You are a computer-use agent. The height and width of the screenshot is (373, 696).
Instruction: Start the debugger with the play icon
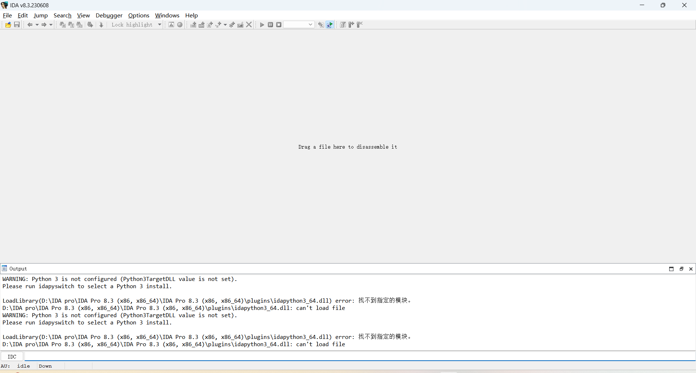(x=262, y=24)
